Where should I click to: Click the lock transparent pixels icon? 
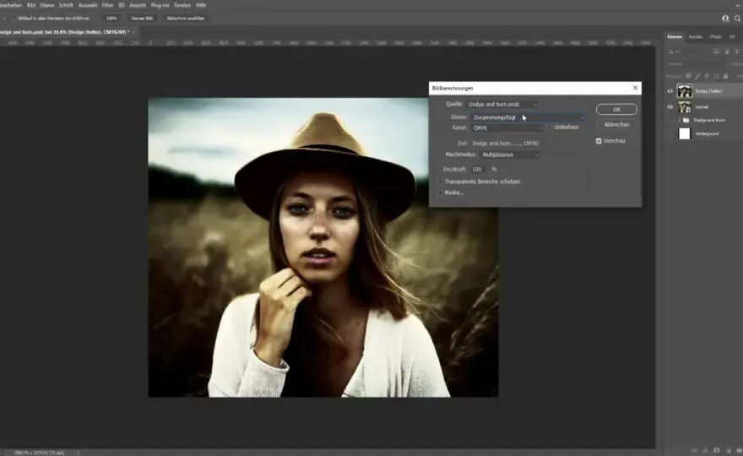tap(688, 76)
